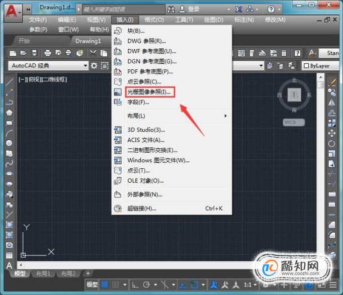Image resolution: width=343 pixels, height=295 pixels.
Task: Click the Open file icon
Action: [x=23, y=53]
